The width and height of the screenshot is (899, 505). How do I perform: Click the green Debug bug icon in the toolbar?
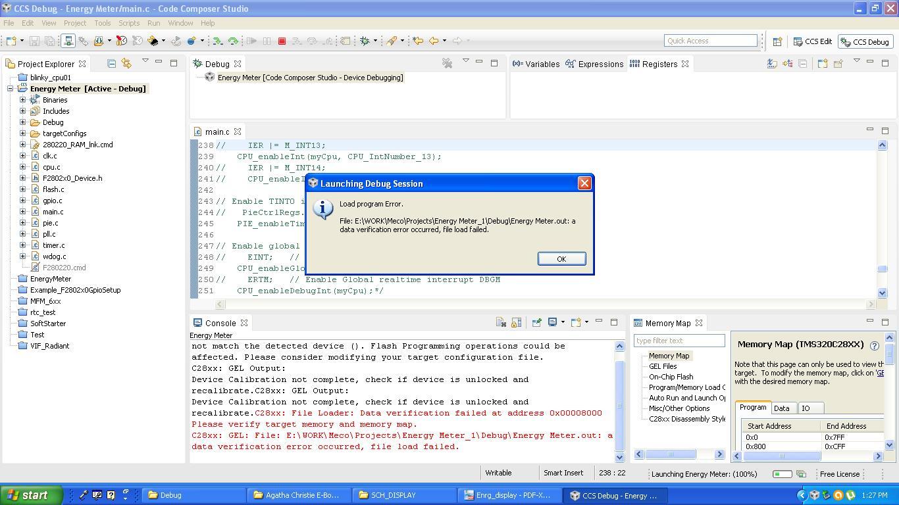pyautogui.click(x=365, y=41)
